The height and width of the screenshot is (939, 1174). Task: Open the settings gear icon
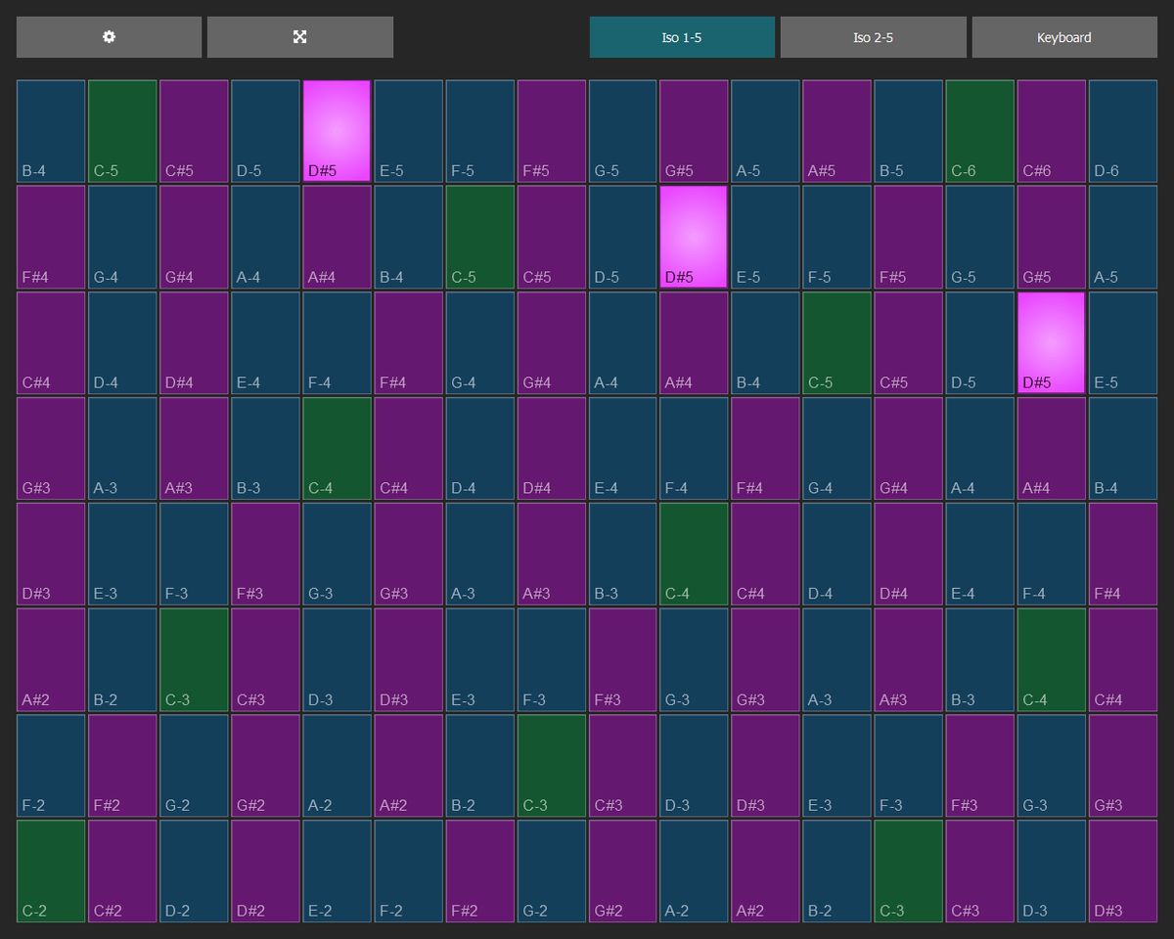pyautogui.click(x=109, y=36)
